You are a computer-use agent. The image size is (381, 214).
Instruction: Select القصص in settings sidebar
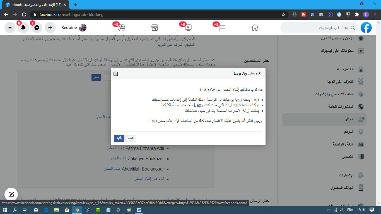[x=324, y=157]
